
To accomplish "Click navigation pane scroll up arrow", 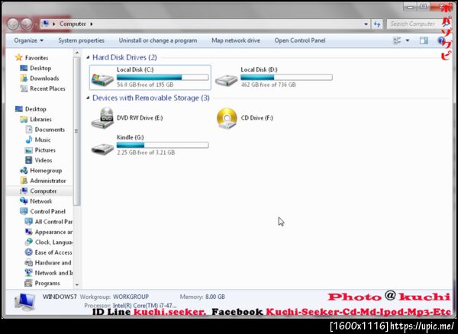I will [x=77, y=53].
